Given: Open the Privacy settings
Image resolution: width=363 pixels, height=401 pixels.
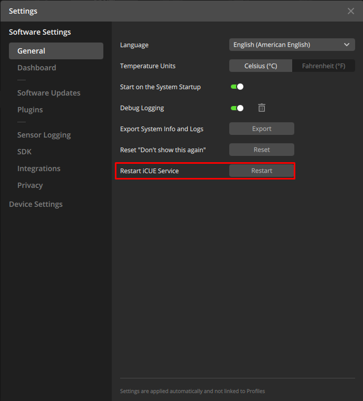Looking at the screenshot, I should click(30, 185).
